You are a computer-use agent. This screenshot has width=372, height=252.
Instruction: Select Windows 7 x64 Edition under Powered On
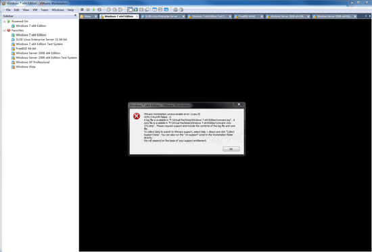pos(31,26)
